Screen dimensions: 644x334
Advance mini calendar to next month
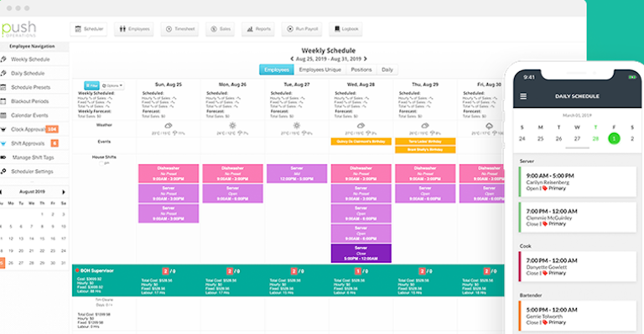tap(64, 192)
